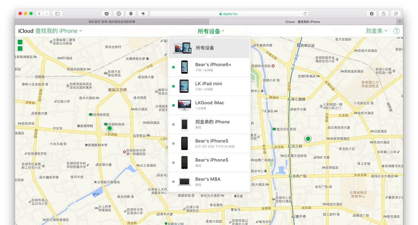Click green device marker near 交三桥
Viewport: 418px width, 225px height.
pos(308,139)
